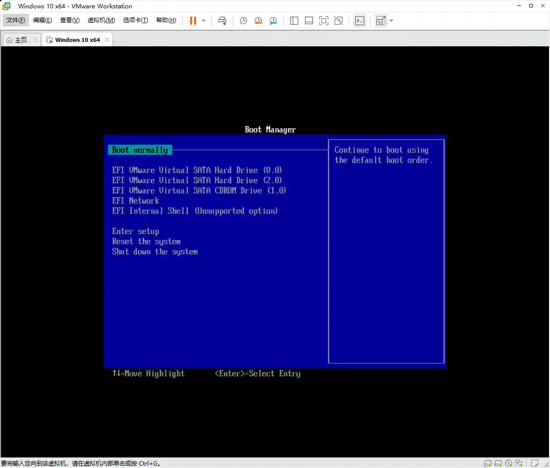Revert the VM to its snapshot
The height and width of the screenshot is (468, 550).
pos(258,20)
